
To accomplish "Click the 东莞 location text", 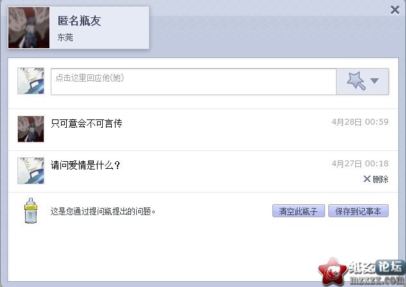I will click(66, 37).
